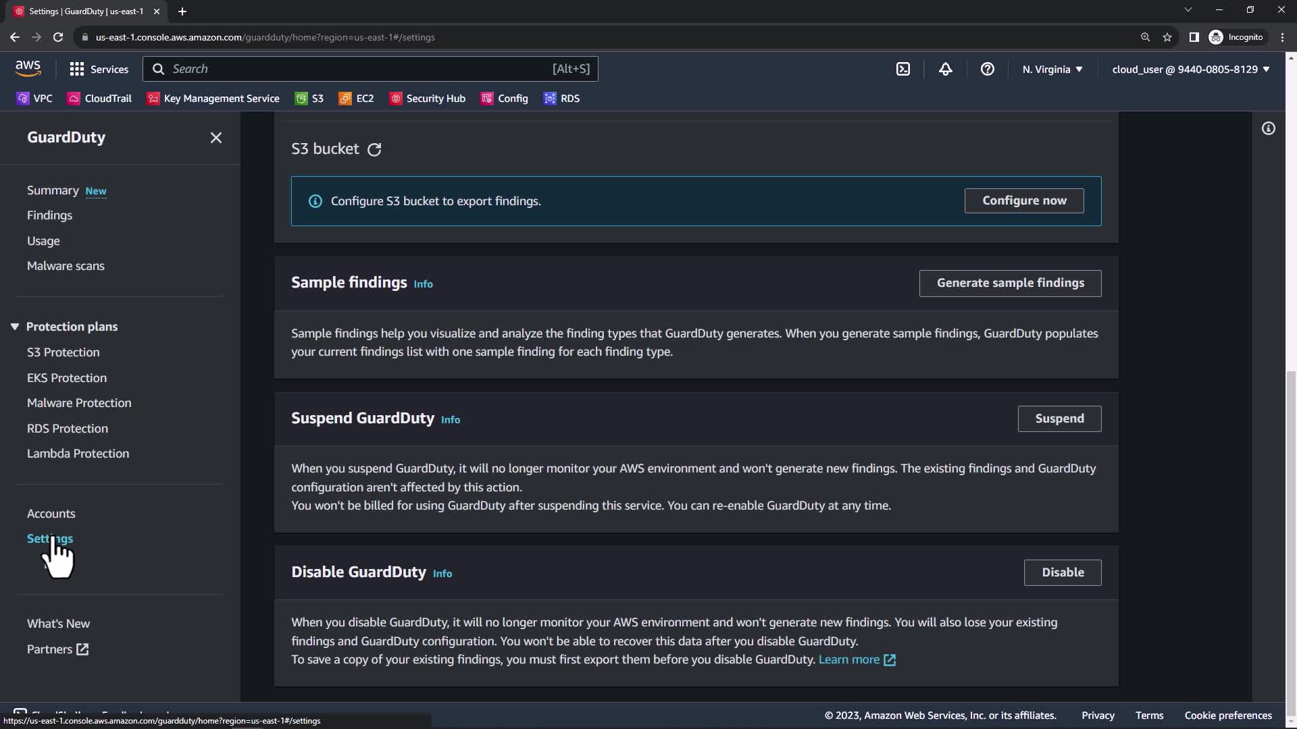
Task: Open the Services grid menu
Action: [x=99, y=69]
